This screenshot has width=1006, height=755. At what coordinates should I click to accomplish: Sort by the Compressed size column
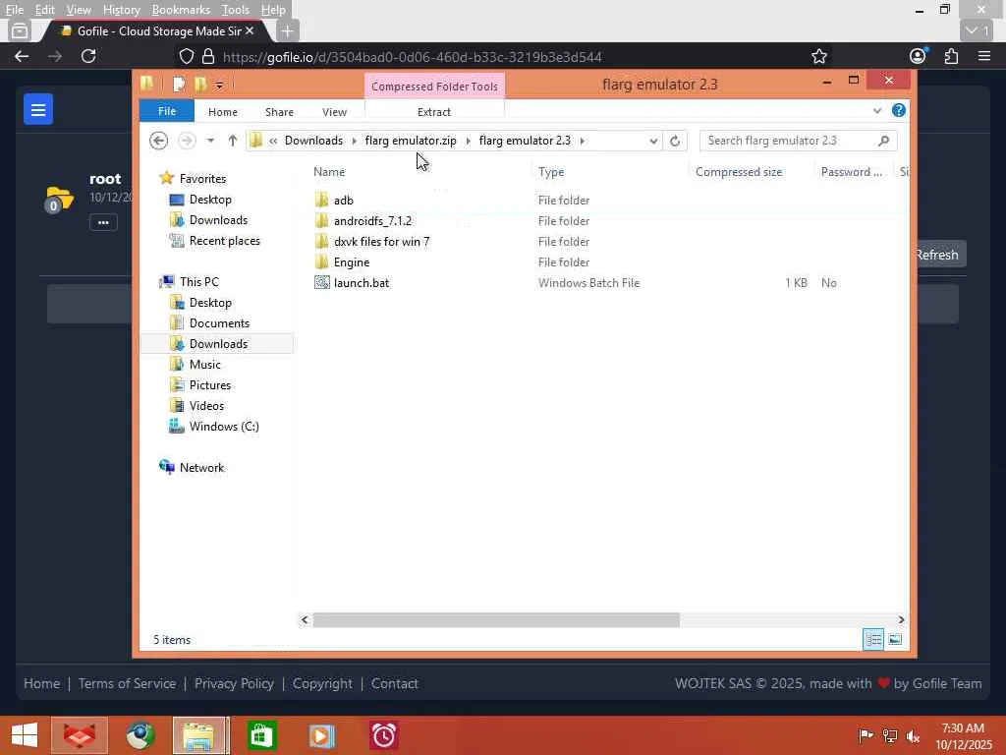[739, 172]
